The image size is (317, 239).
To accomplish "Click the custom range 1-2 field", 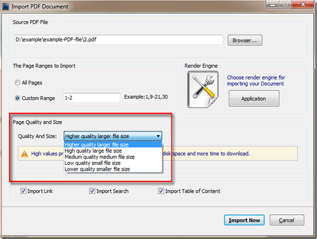I will pyautogui.click(x=92, y=98).
